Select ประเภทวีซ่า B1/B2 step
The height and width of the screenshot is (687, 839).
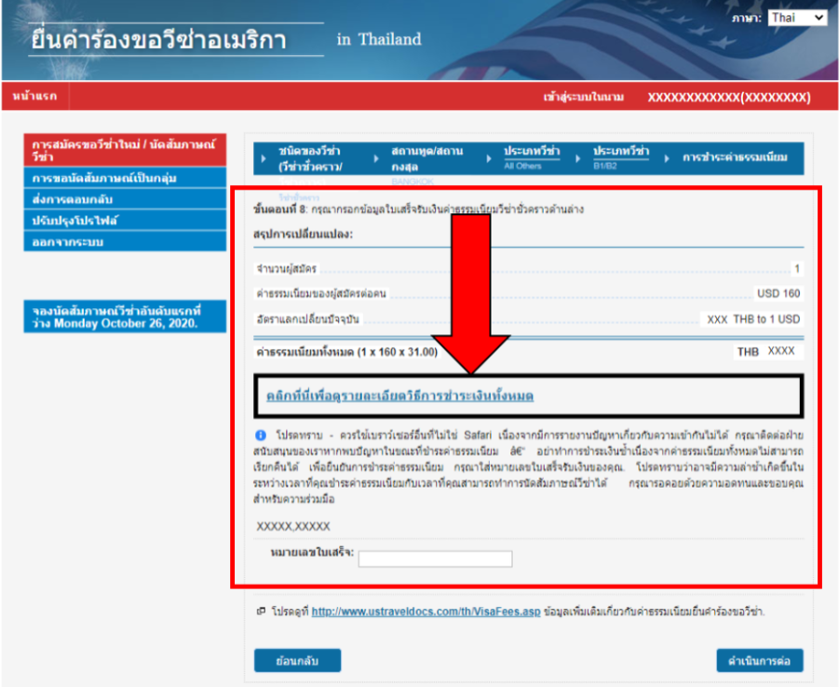621,157
